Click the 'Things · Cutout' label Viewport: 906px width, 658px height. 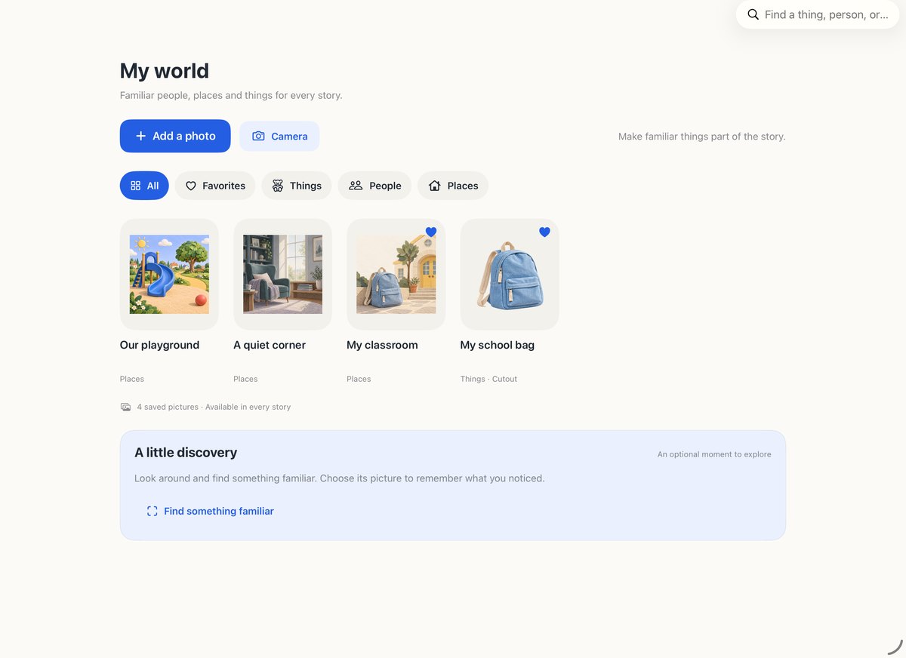pyautogui.click(x=488, y=379)
